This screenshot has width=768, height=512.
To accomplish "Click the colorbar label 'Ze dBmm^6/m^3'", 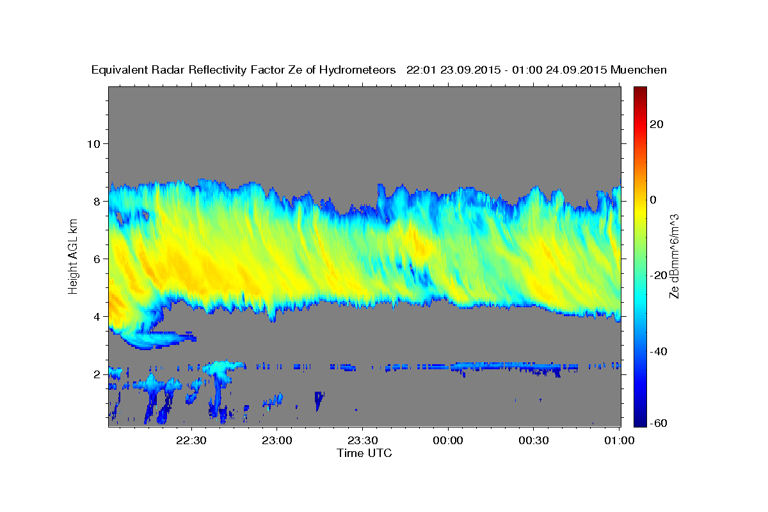I will [673, 256].
